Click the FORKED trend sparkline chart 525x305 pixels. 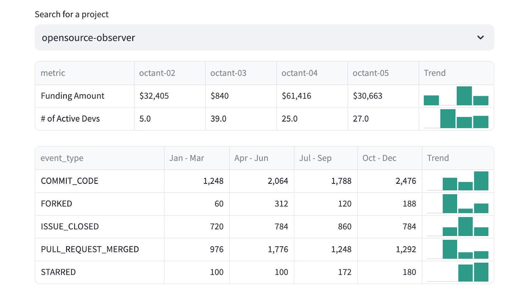pyautogui.click(x=458, y=204)
